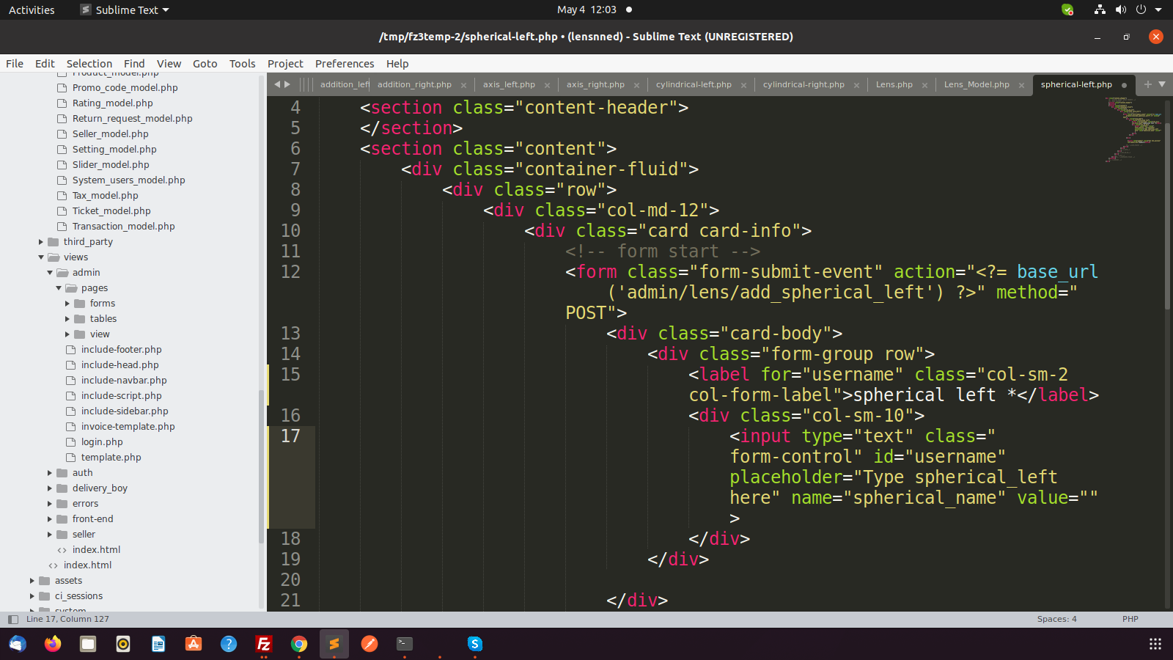Image resolution: width=1173 pixels, height=660 pixels.
Task: Open Rhythmbox music player in the dock
Action: (x=123, y=644)
